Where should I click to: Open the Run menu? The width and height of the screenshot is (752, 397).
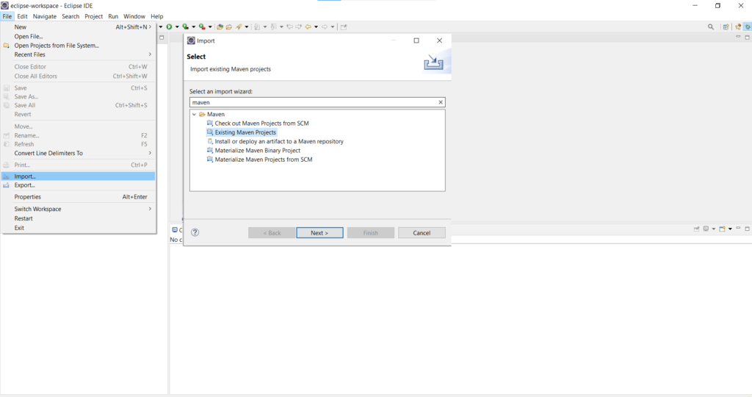(113, 16)
